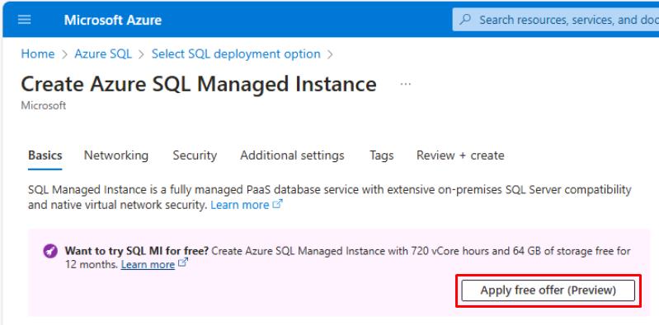Focus the search resources input field
Image resolution: width=659 pixels, height=325 pixels.
[x=556, y=20]
